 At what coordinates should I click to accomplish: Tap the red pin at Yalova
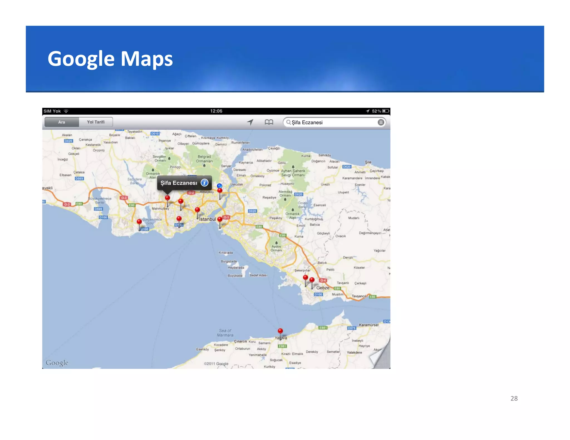click(280, 331)
